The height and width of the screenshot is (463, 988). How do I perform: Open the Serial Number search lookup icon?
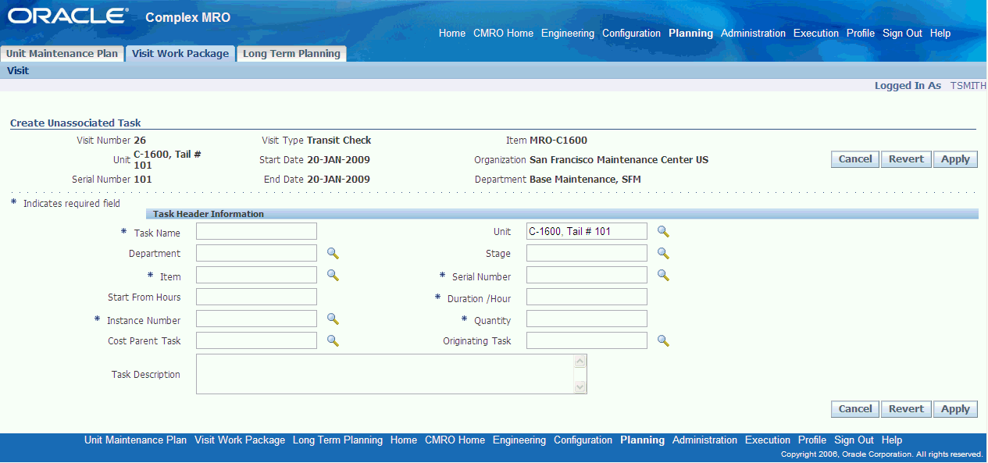click(663, 275)
